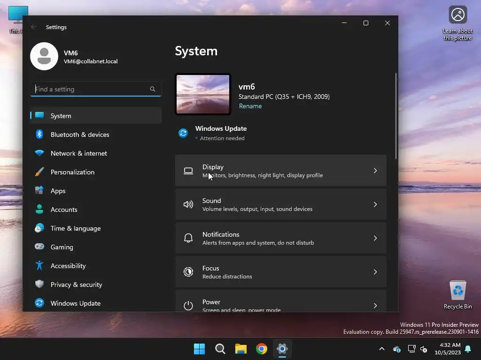Open the notification bell in tray
Viewport: 481px width, 360px height.
click(468, 349)
